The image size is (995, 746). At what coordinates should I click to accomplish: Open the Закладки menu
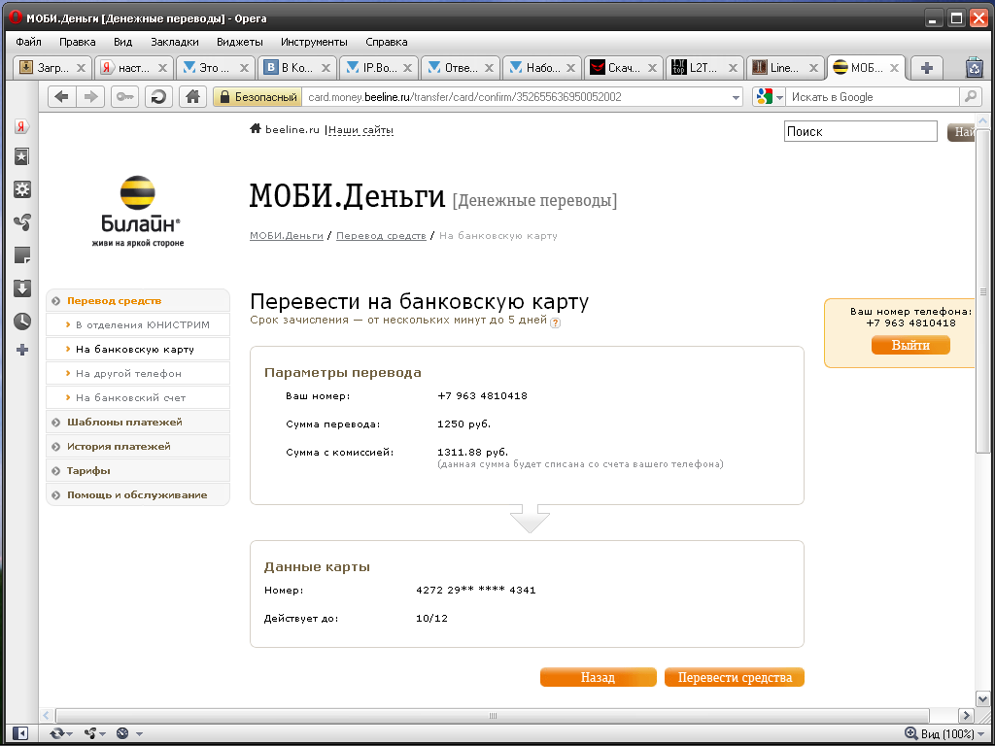click(175, 42)
